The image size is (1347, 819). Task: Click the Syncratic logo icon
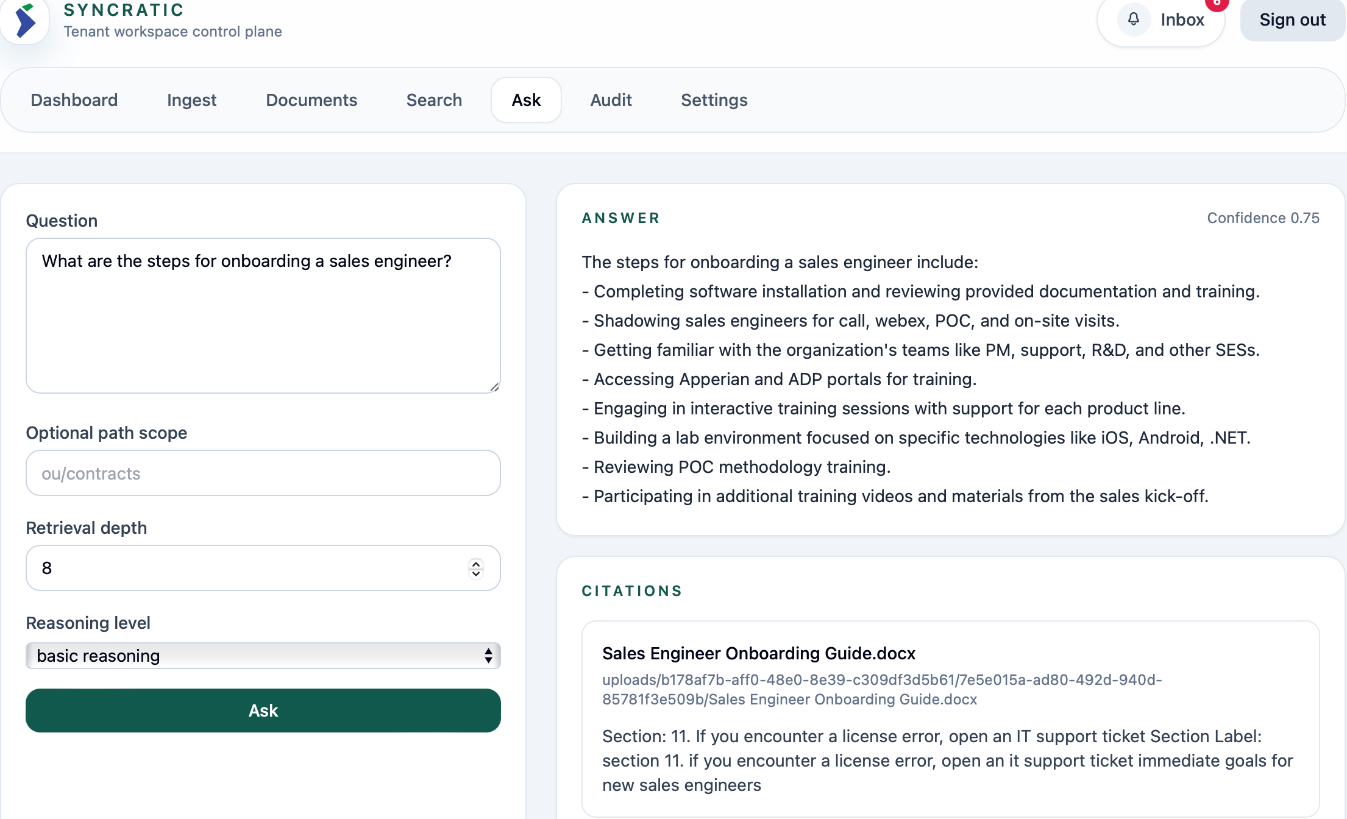point(25,21)
